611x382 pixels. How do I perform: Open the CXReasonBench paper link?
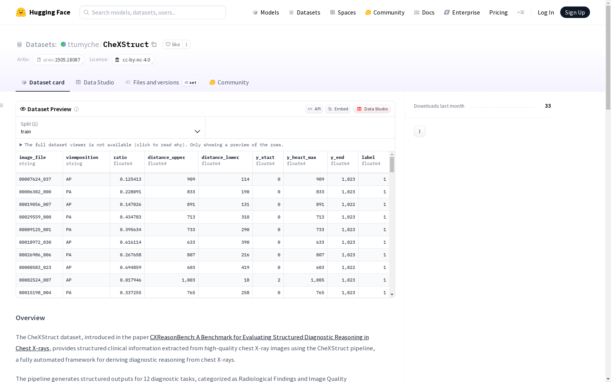point(192,343)
